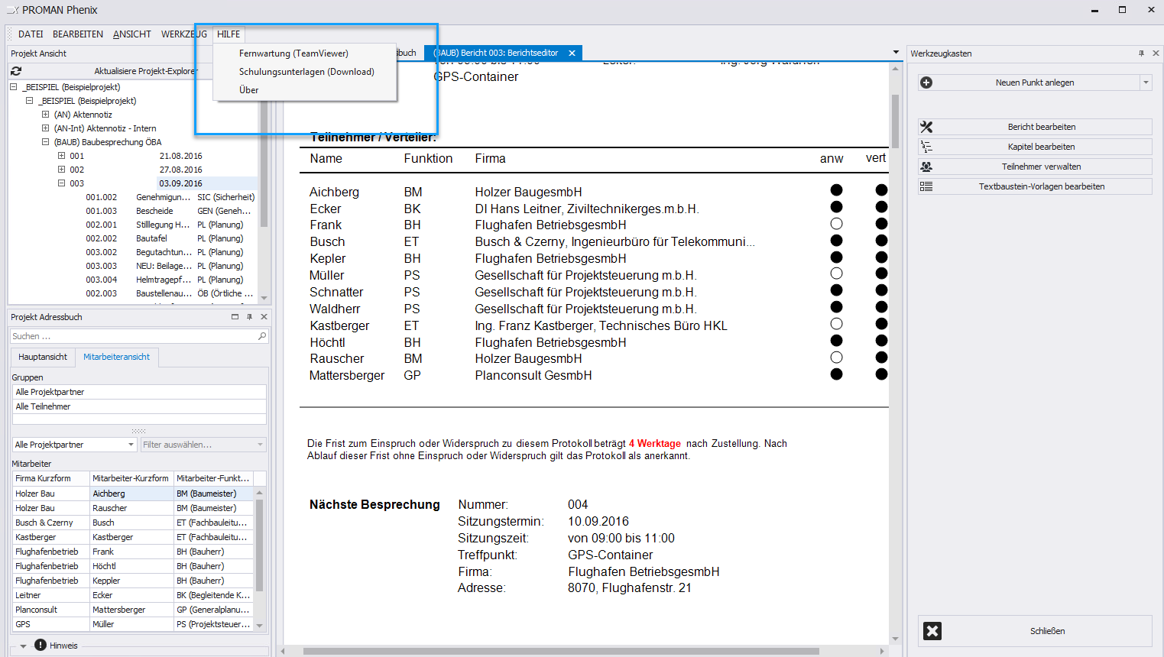Expand report 001 tree node
This screenshot has height=657, width=1164.
pos(61,156)
